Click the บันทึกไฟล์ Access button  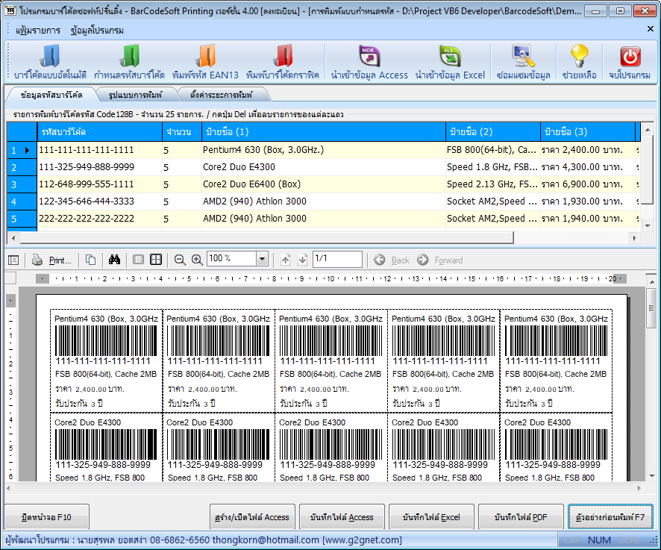tap(342, 516)
